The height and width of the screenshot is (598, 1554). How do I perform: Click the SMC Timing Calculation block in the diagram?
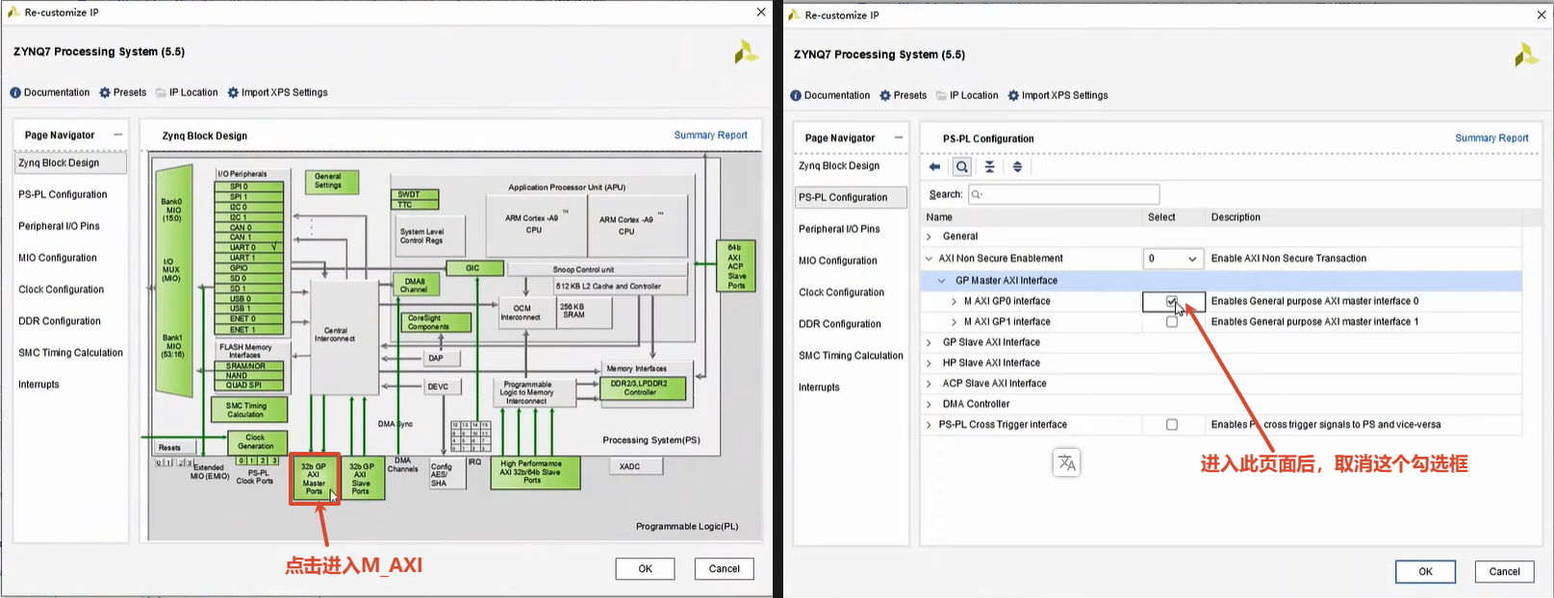click(x=249, y=411)
